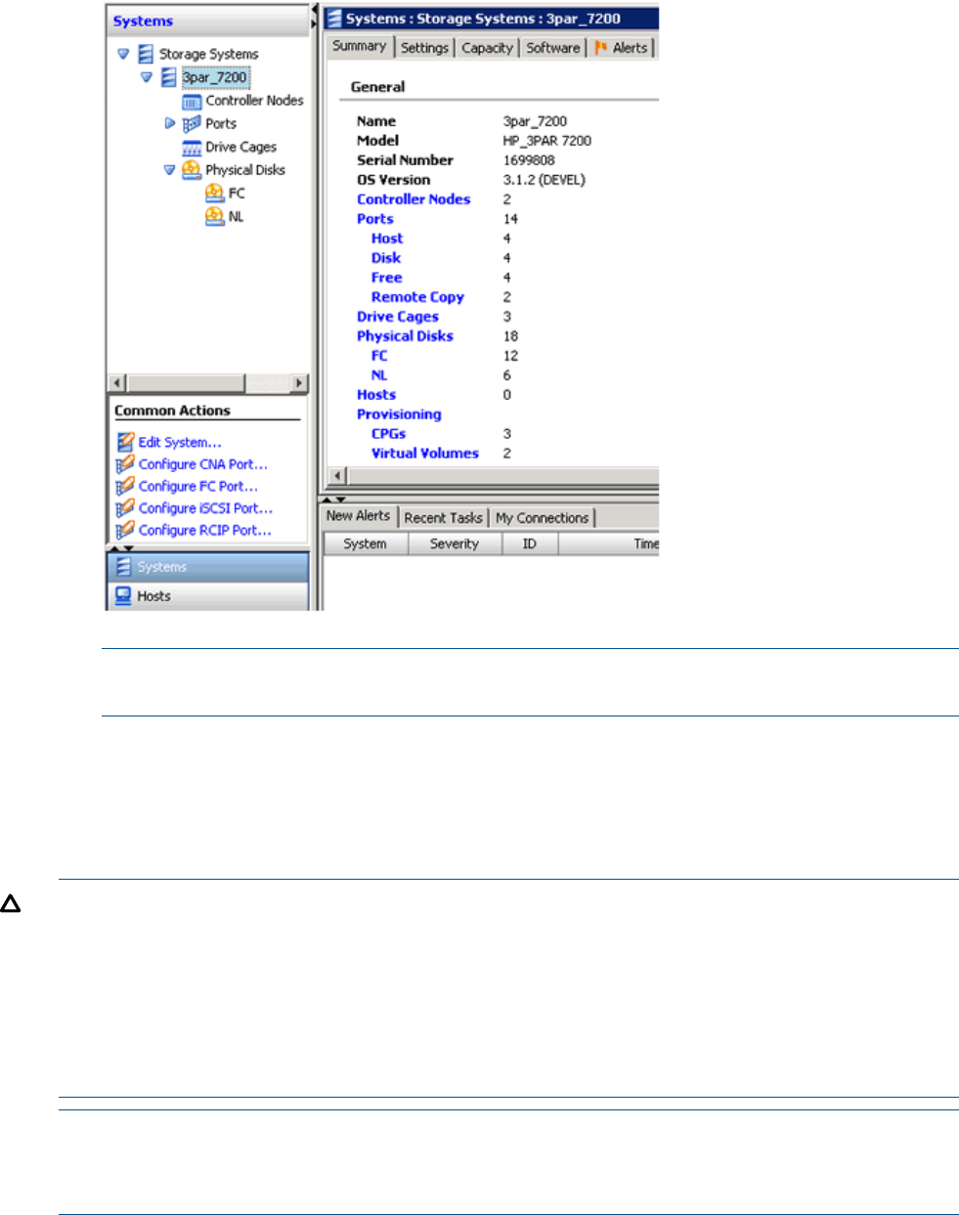Image resolution: width=959 pixels, height=1215 pixels.
Task: Toggle the Common Actions panel splitter arrows
Action: coord(122,548)
